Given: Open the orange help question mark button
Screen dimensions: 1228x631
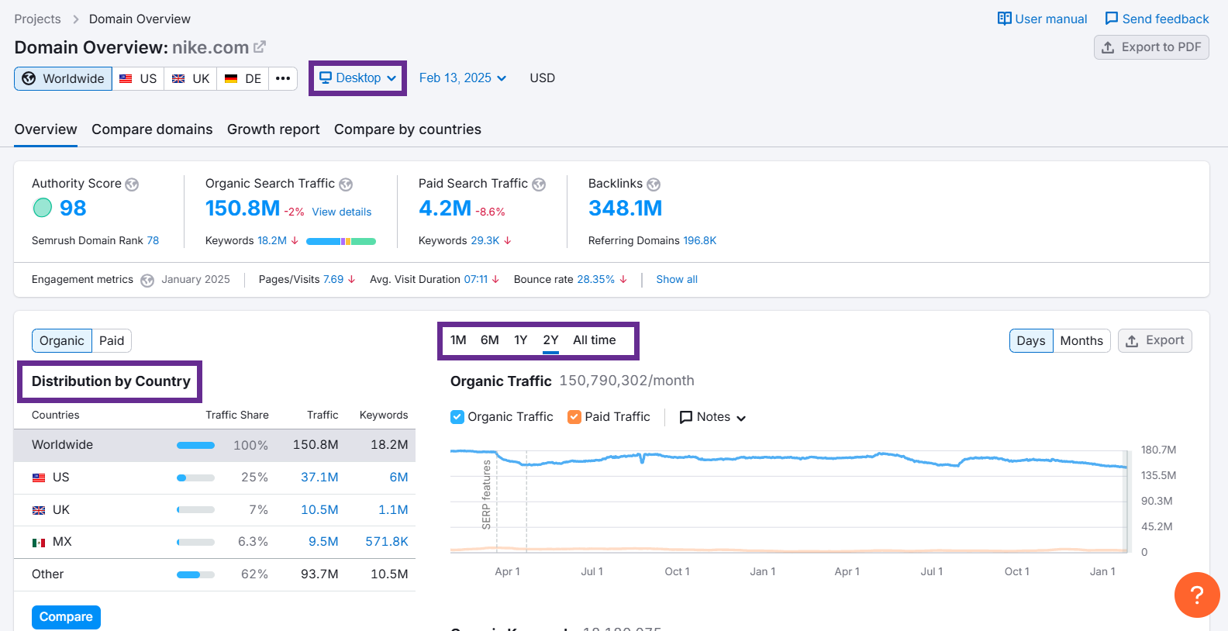Looking at the screenshot, I should tap(1197, 595).
